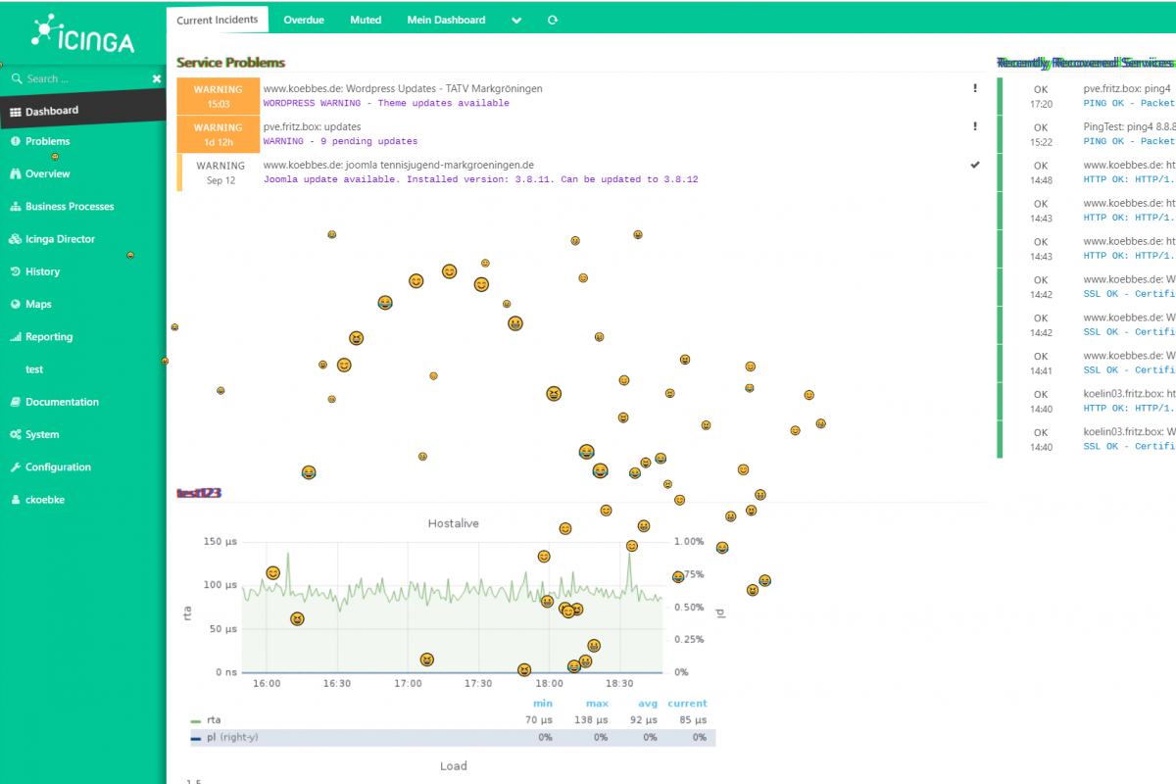Click the OK 14:48 state cell
The image size is (1176, 784).
[x=1041, y=172]
